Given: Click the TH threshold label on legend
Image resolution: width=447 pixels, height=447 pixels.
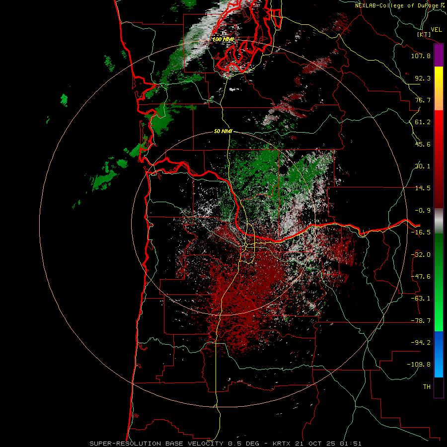Looking at the screenshot, I should (x=427, y=387).
